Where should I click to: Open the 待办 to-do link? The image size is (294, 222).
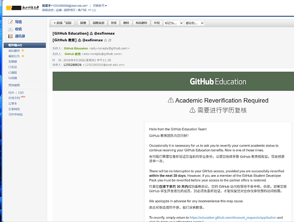tap(11, 93)
